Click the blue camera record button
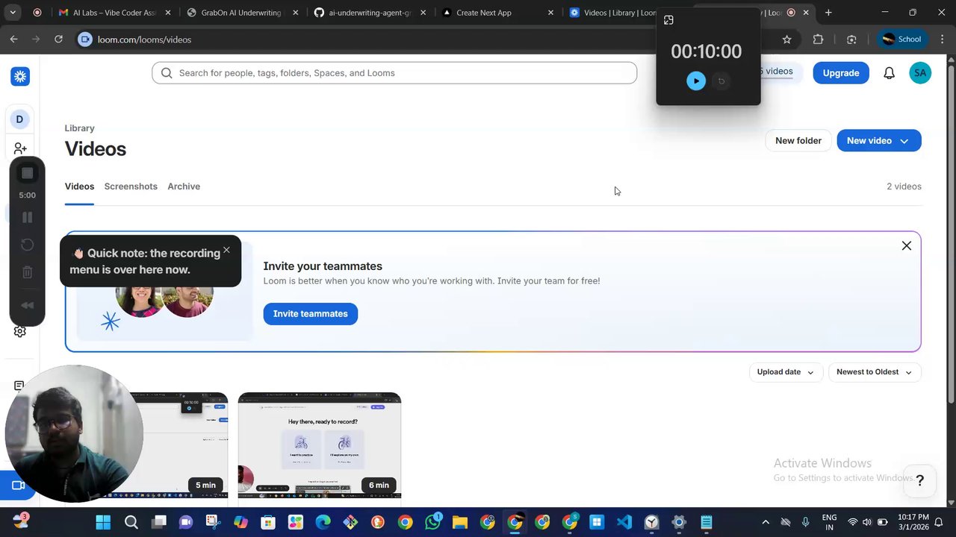 coord(18,486)
